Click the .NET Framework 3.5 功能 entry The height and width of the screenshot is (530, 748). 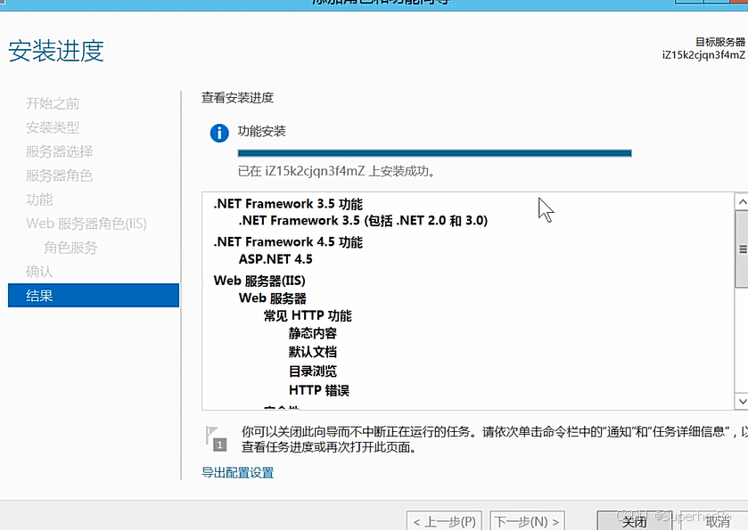coord(288,204)
